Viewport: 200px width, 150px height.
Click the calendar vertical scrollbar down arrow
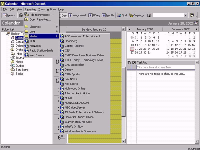click(123, 141)
